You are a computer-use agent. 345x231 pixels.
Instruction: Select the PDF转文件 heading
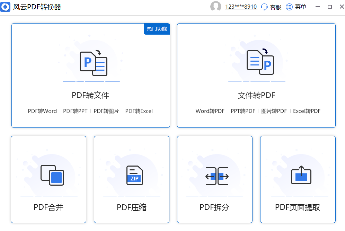[x=90, y=95]
